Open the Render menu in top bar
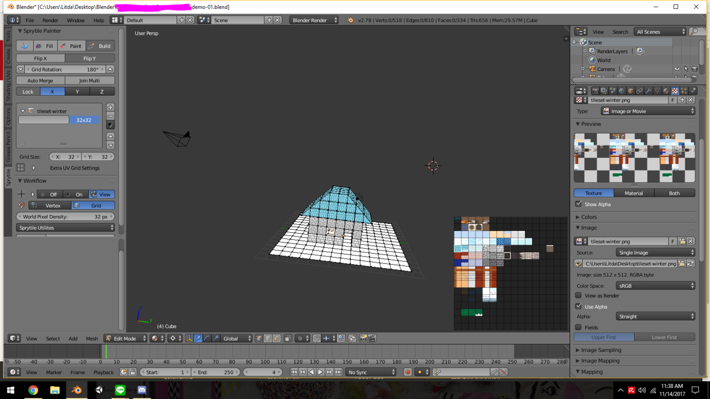The height and width of the screenshot is (399, 710). 50,20
